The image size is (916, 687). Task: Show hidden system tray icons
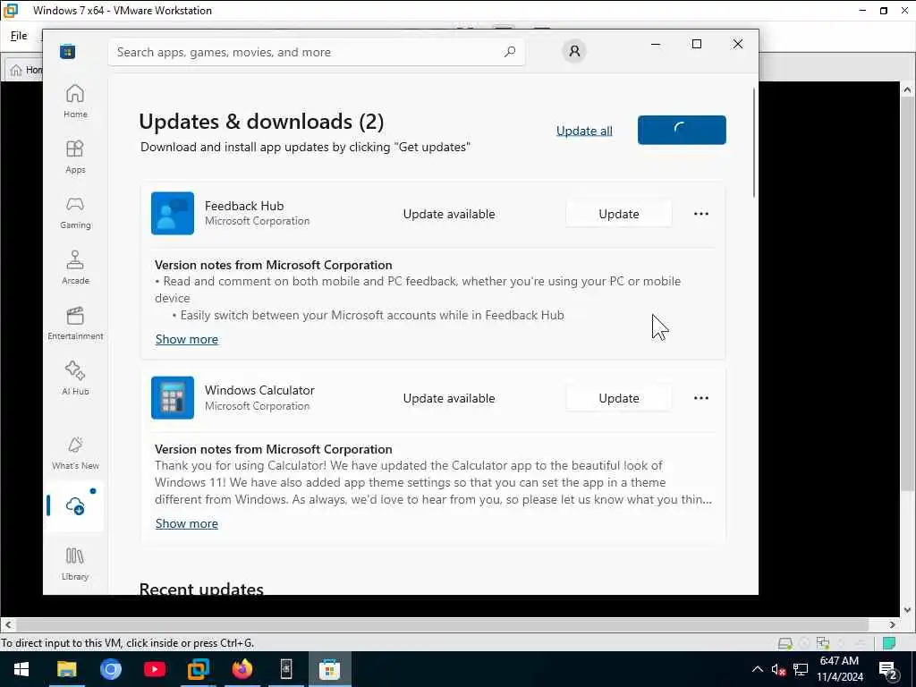[757, 669]
